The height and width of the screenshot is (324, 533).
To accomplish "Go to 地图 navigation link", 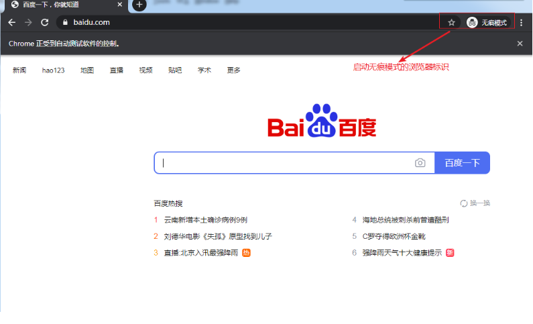I will click(x=87, y=70).
